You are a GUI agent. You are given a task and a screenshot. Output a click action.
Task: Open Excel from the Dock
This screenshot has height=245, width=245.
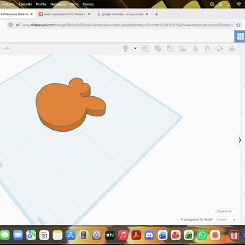point(189,235)
